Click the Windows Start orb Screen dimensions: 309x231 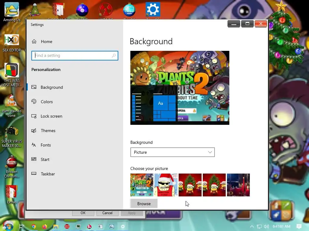(x=8, y=226)
